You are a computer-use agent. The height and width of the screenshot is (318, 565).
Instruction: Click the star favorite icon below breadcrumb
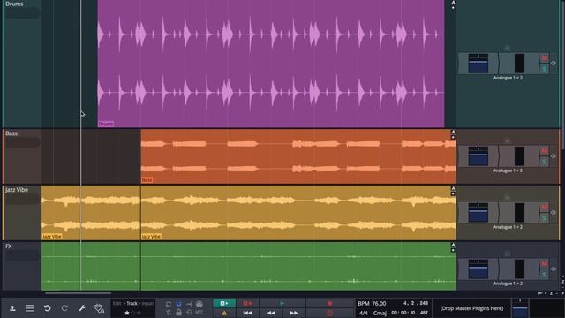(127, 313)
